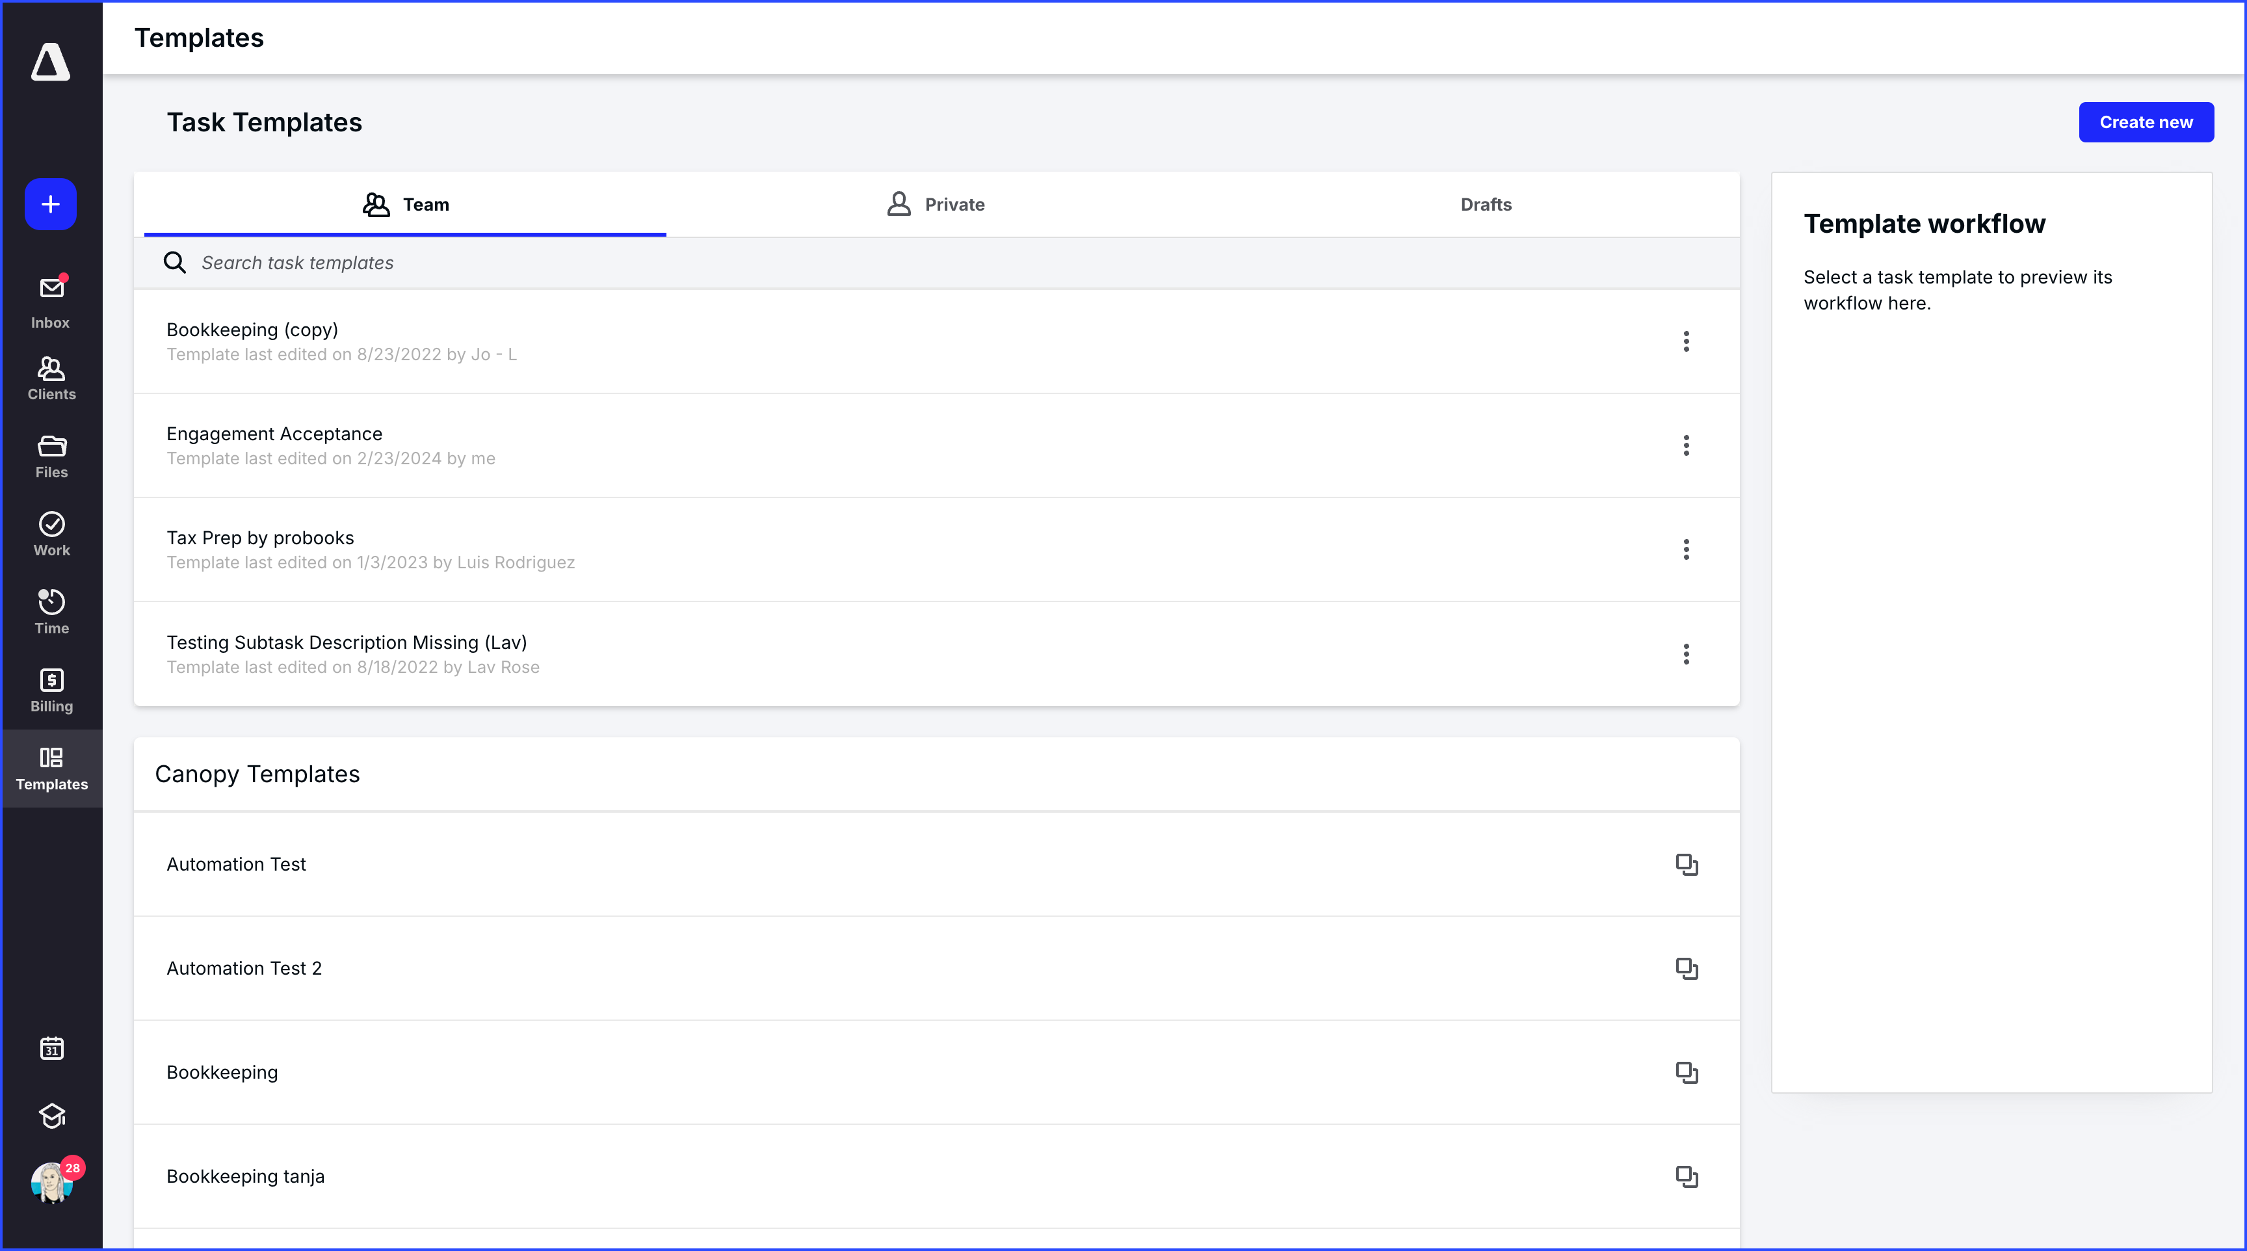The height and width of the screenshot is (1251, 2247).
Task: Open options menu for Tax Prep by probooks
Action: (1686, 549)
